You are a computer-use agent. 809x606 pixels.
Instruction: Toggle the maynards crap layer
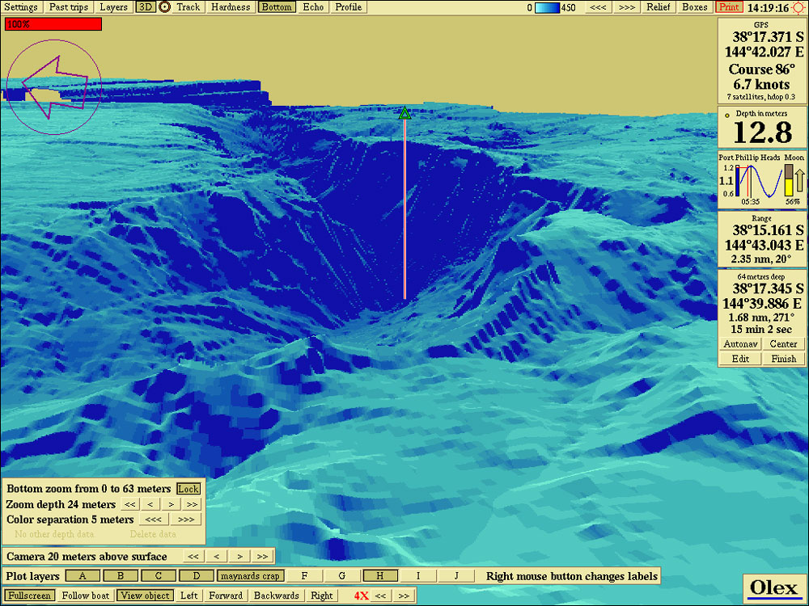(x=250, y=576)
